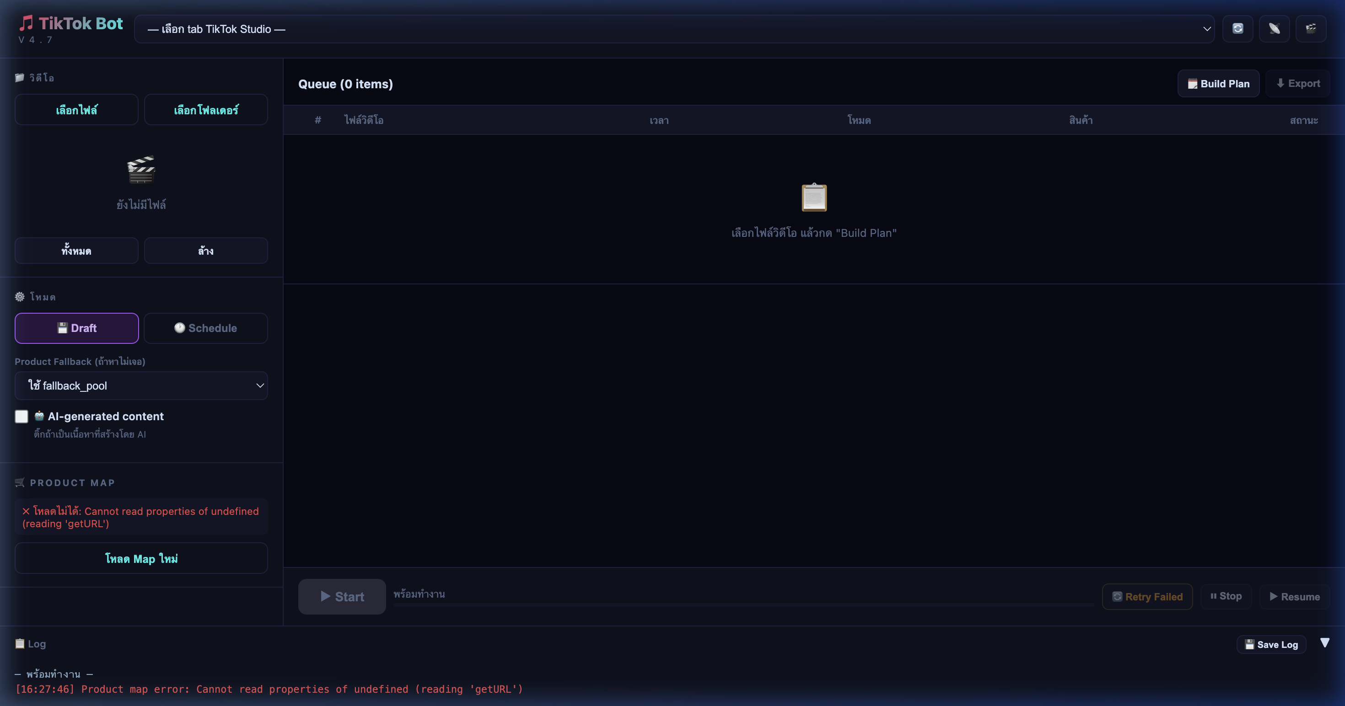The height and width of the screenshot is (706, 1345).
Task: Click the Resume button
Action: (x=1294, y=596)
